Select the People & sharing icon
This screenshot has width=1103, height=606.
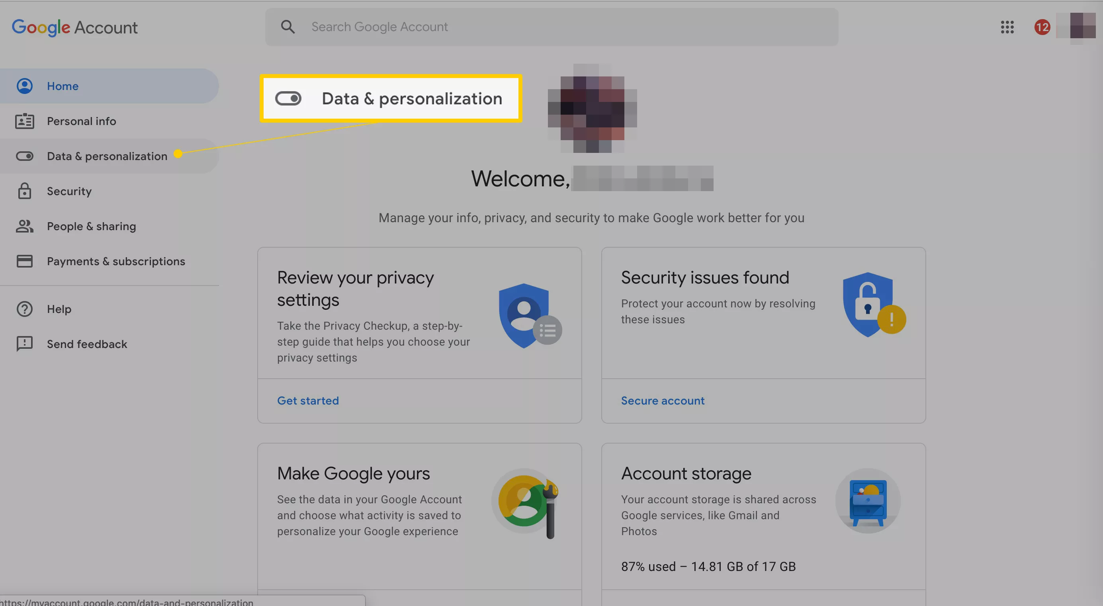(x=24, y=226)
